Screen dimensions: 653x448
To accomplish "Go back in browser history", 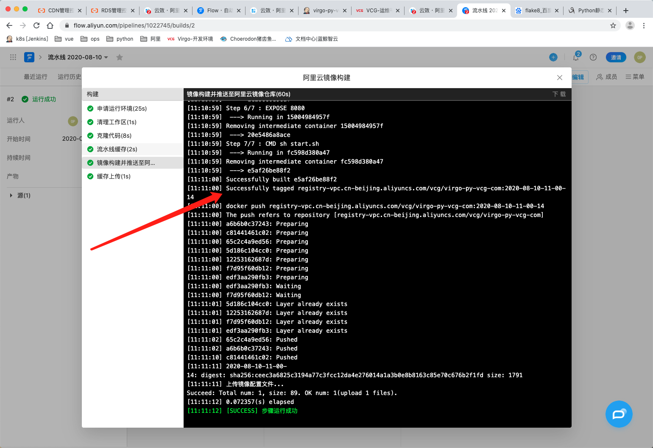I will [9, 25].
